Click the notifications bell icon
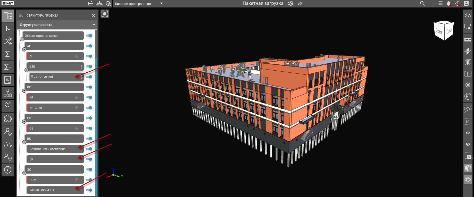Image resolution: width=474 pixels, height=197 pixels. tap(448, 4)
